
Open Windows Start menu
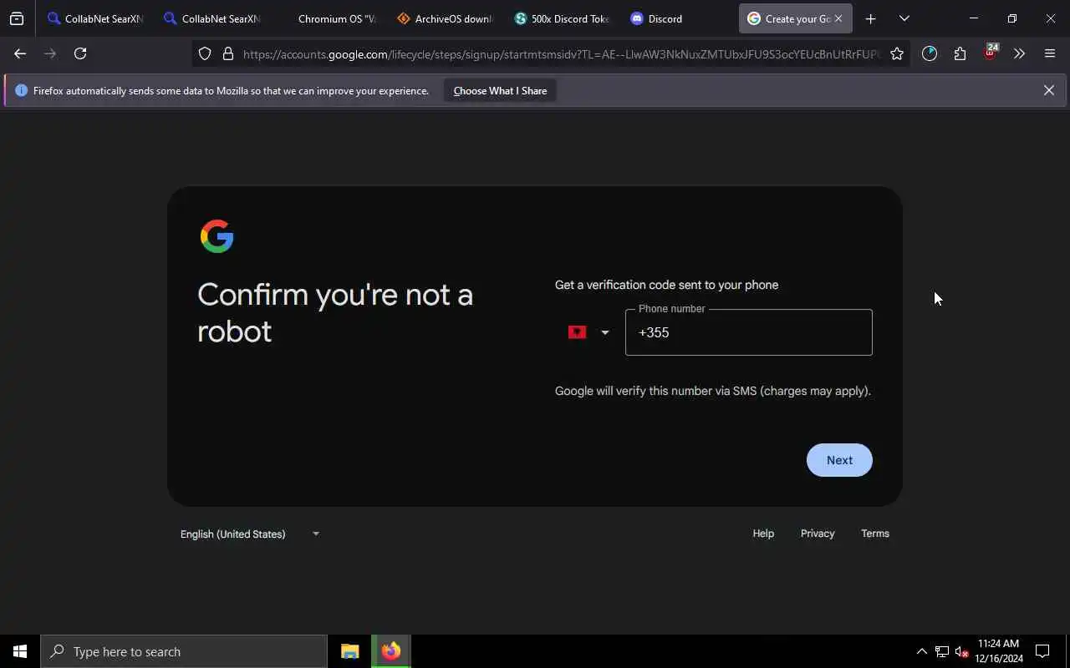point(20,651)
